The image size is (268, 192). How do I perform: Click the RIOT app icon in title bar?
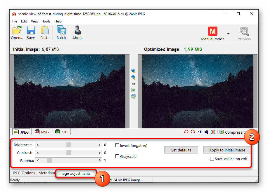click(x=14, y=14)
